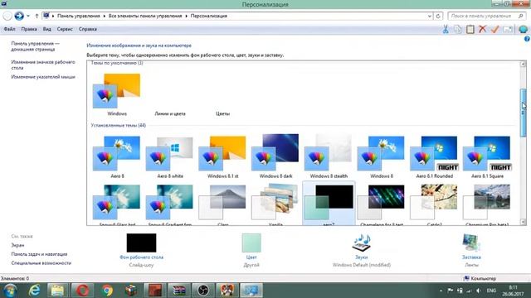Open Панель задач и навигация link
The image size is (531, 298).
[x=39, y=254]
